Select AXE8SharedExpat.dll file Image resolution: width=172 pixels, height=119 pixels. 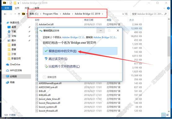50,83
